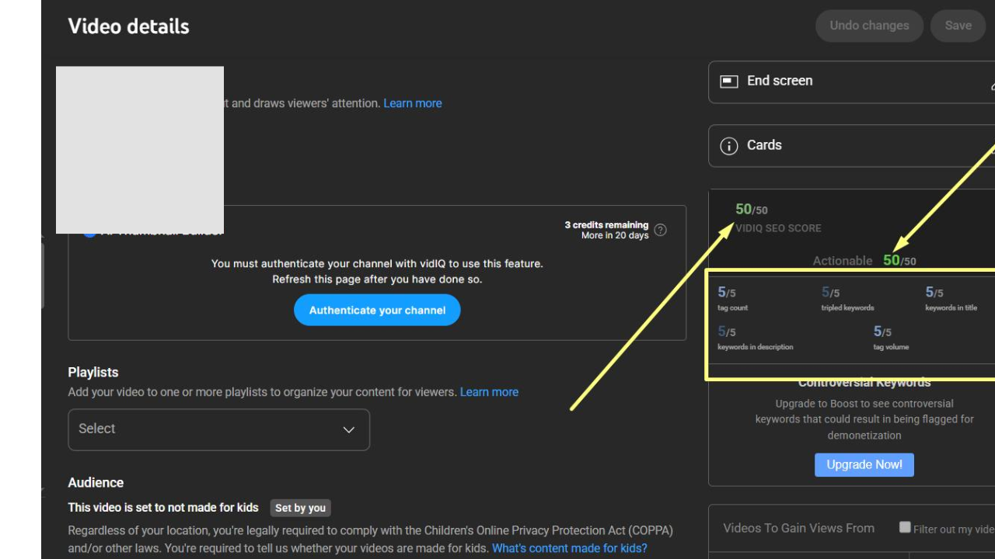Click the Cards info circle icon

pos(728,146)
